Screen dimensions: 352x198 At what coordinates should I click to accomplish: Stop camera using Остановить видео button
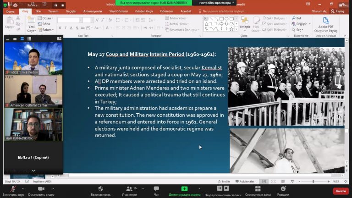[42, 189]
